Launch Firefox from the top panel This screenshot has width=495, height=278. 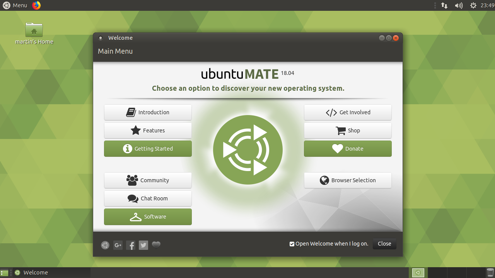click(x=36, y=5)
